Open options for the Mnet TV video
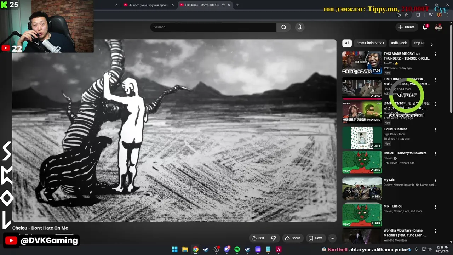453x255 pixels. (435, 104)
